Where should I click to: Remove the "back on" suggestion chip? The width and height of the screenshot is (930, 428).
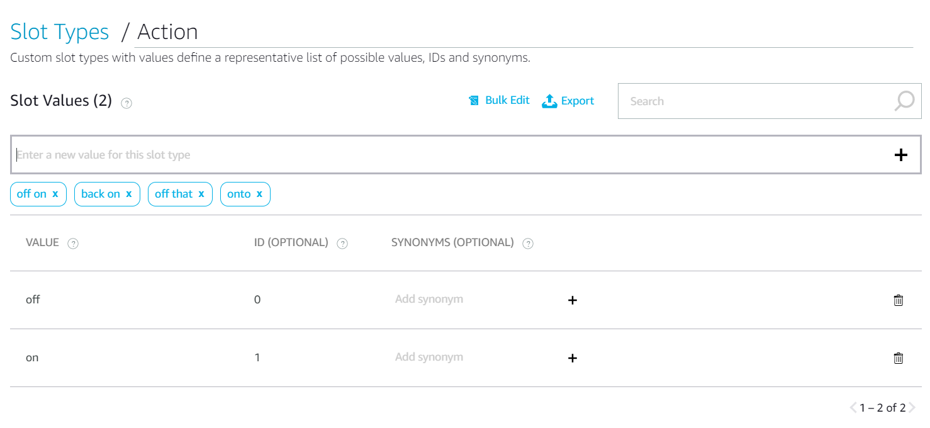(129, 194)
